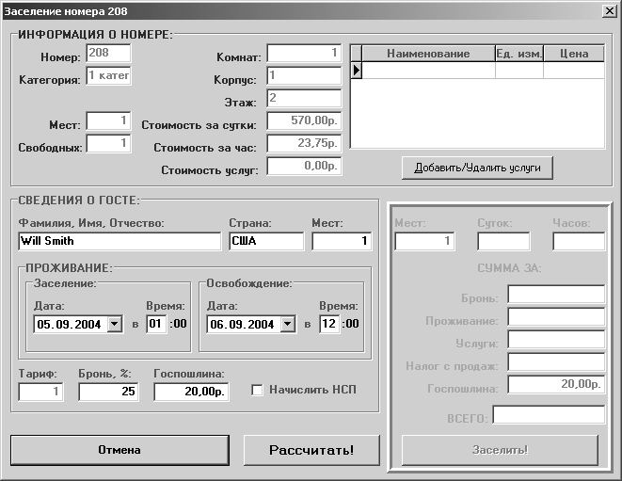Viewport: 622px width, 481px height.
Task: Open the check-in date dropdown 05.09.2004
Action: tap(115, 324)
